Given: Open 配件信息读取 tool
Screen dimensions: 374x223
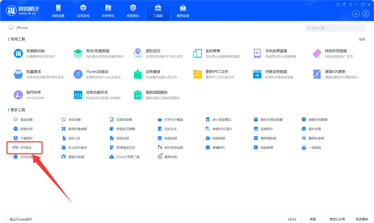Looking at the screenshot, I should [170, 148].
